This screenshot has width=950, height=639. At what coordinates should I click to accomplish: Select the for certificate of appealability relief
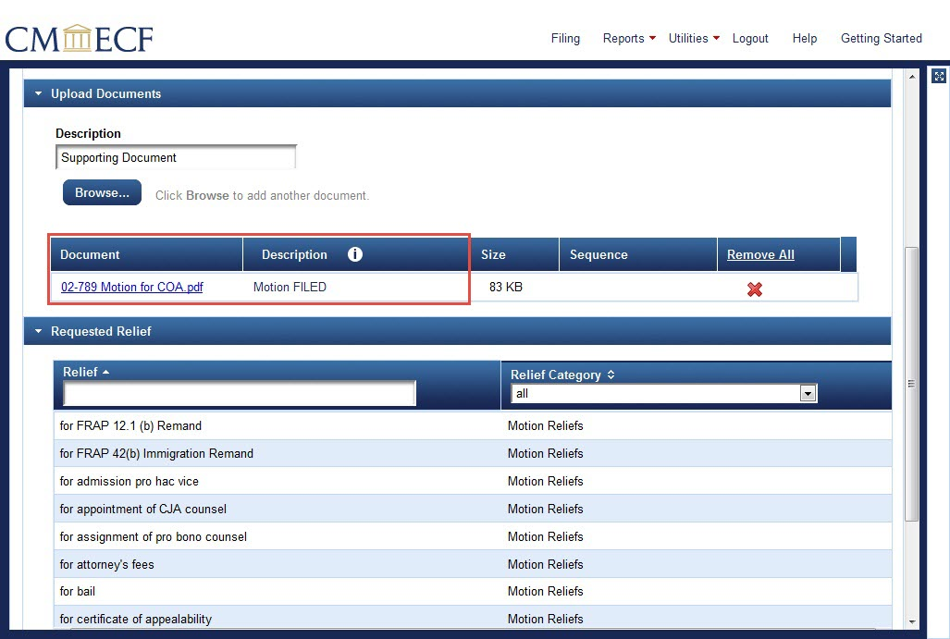[136, 619]
